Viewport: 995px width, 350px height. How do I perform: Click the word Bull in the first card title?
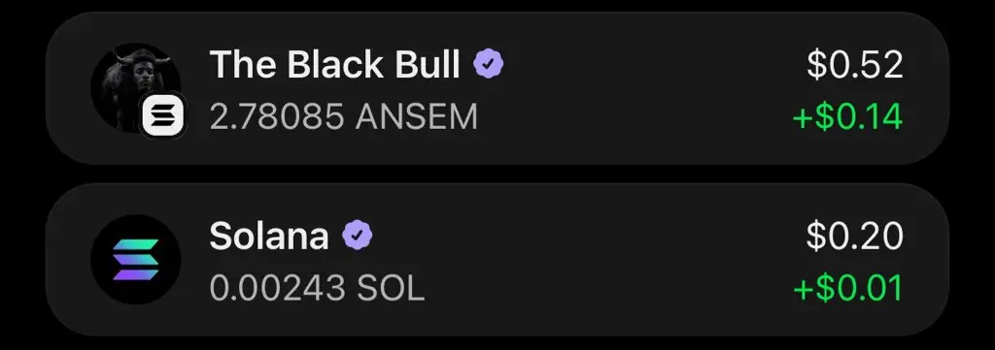click(428, 64)
